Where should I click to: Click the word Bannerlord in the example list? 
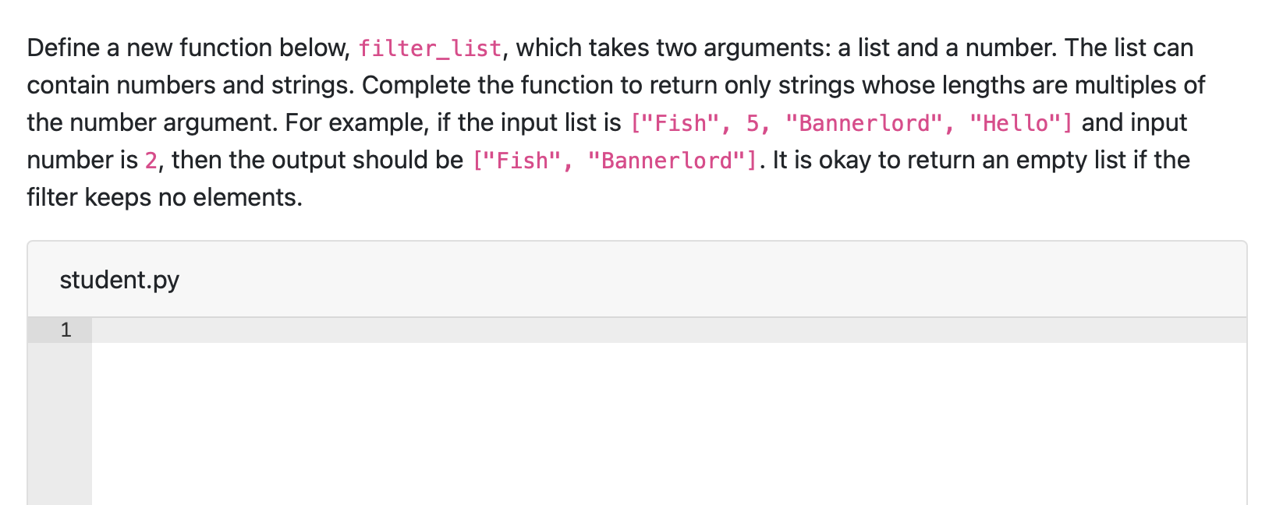pos(866,123)
